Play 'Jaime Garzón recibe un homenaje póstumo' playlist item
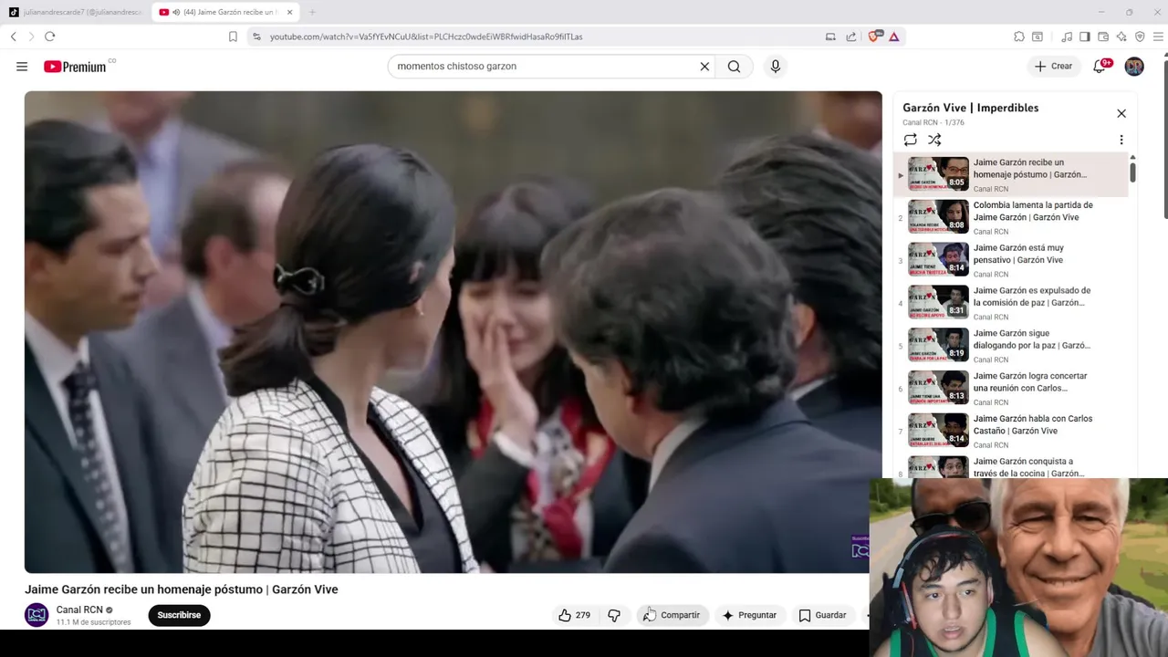Image resolution: width=1168 pixels, height=657 pixels. [x=1011, y=174]
